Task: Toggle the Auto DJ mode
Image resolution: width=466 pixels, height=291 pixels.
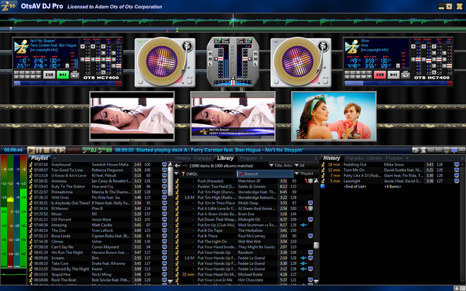Action: point(89,150)
